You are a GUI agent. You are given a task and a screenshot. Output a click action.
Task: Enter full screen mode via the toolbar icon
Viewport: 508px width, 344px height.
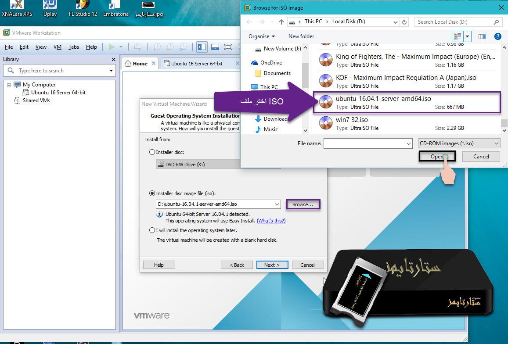tap(228, 47)
